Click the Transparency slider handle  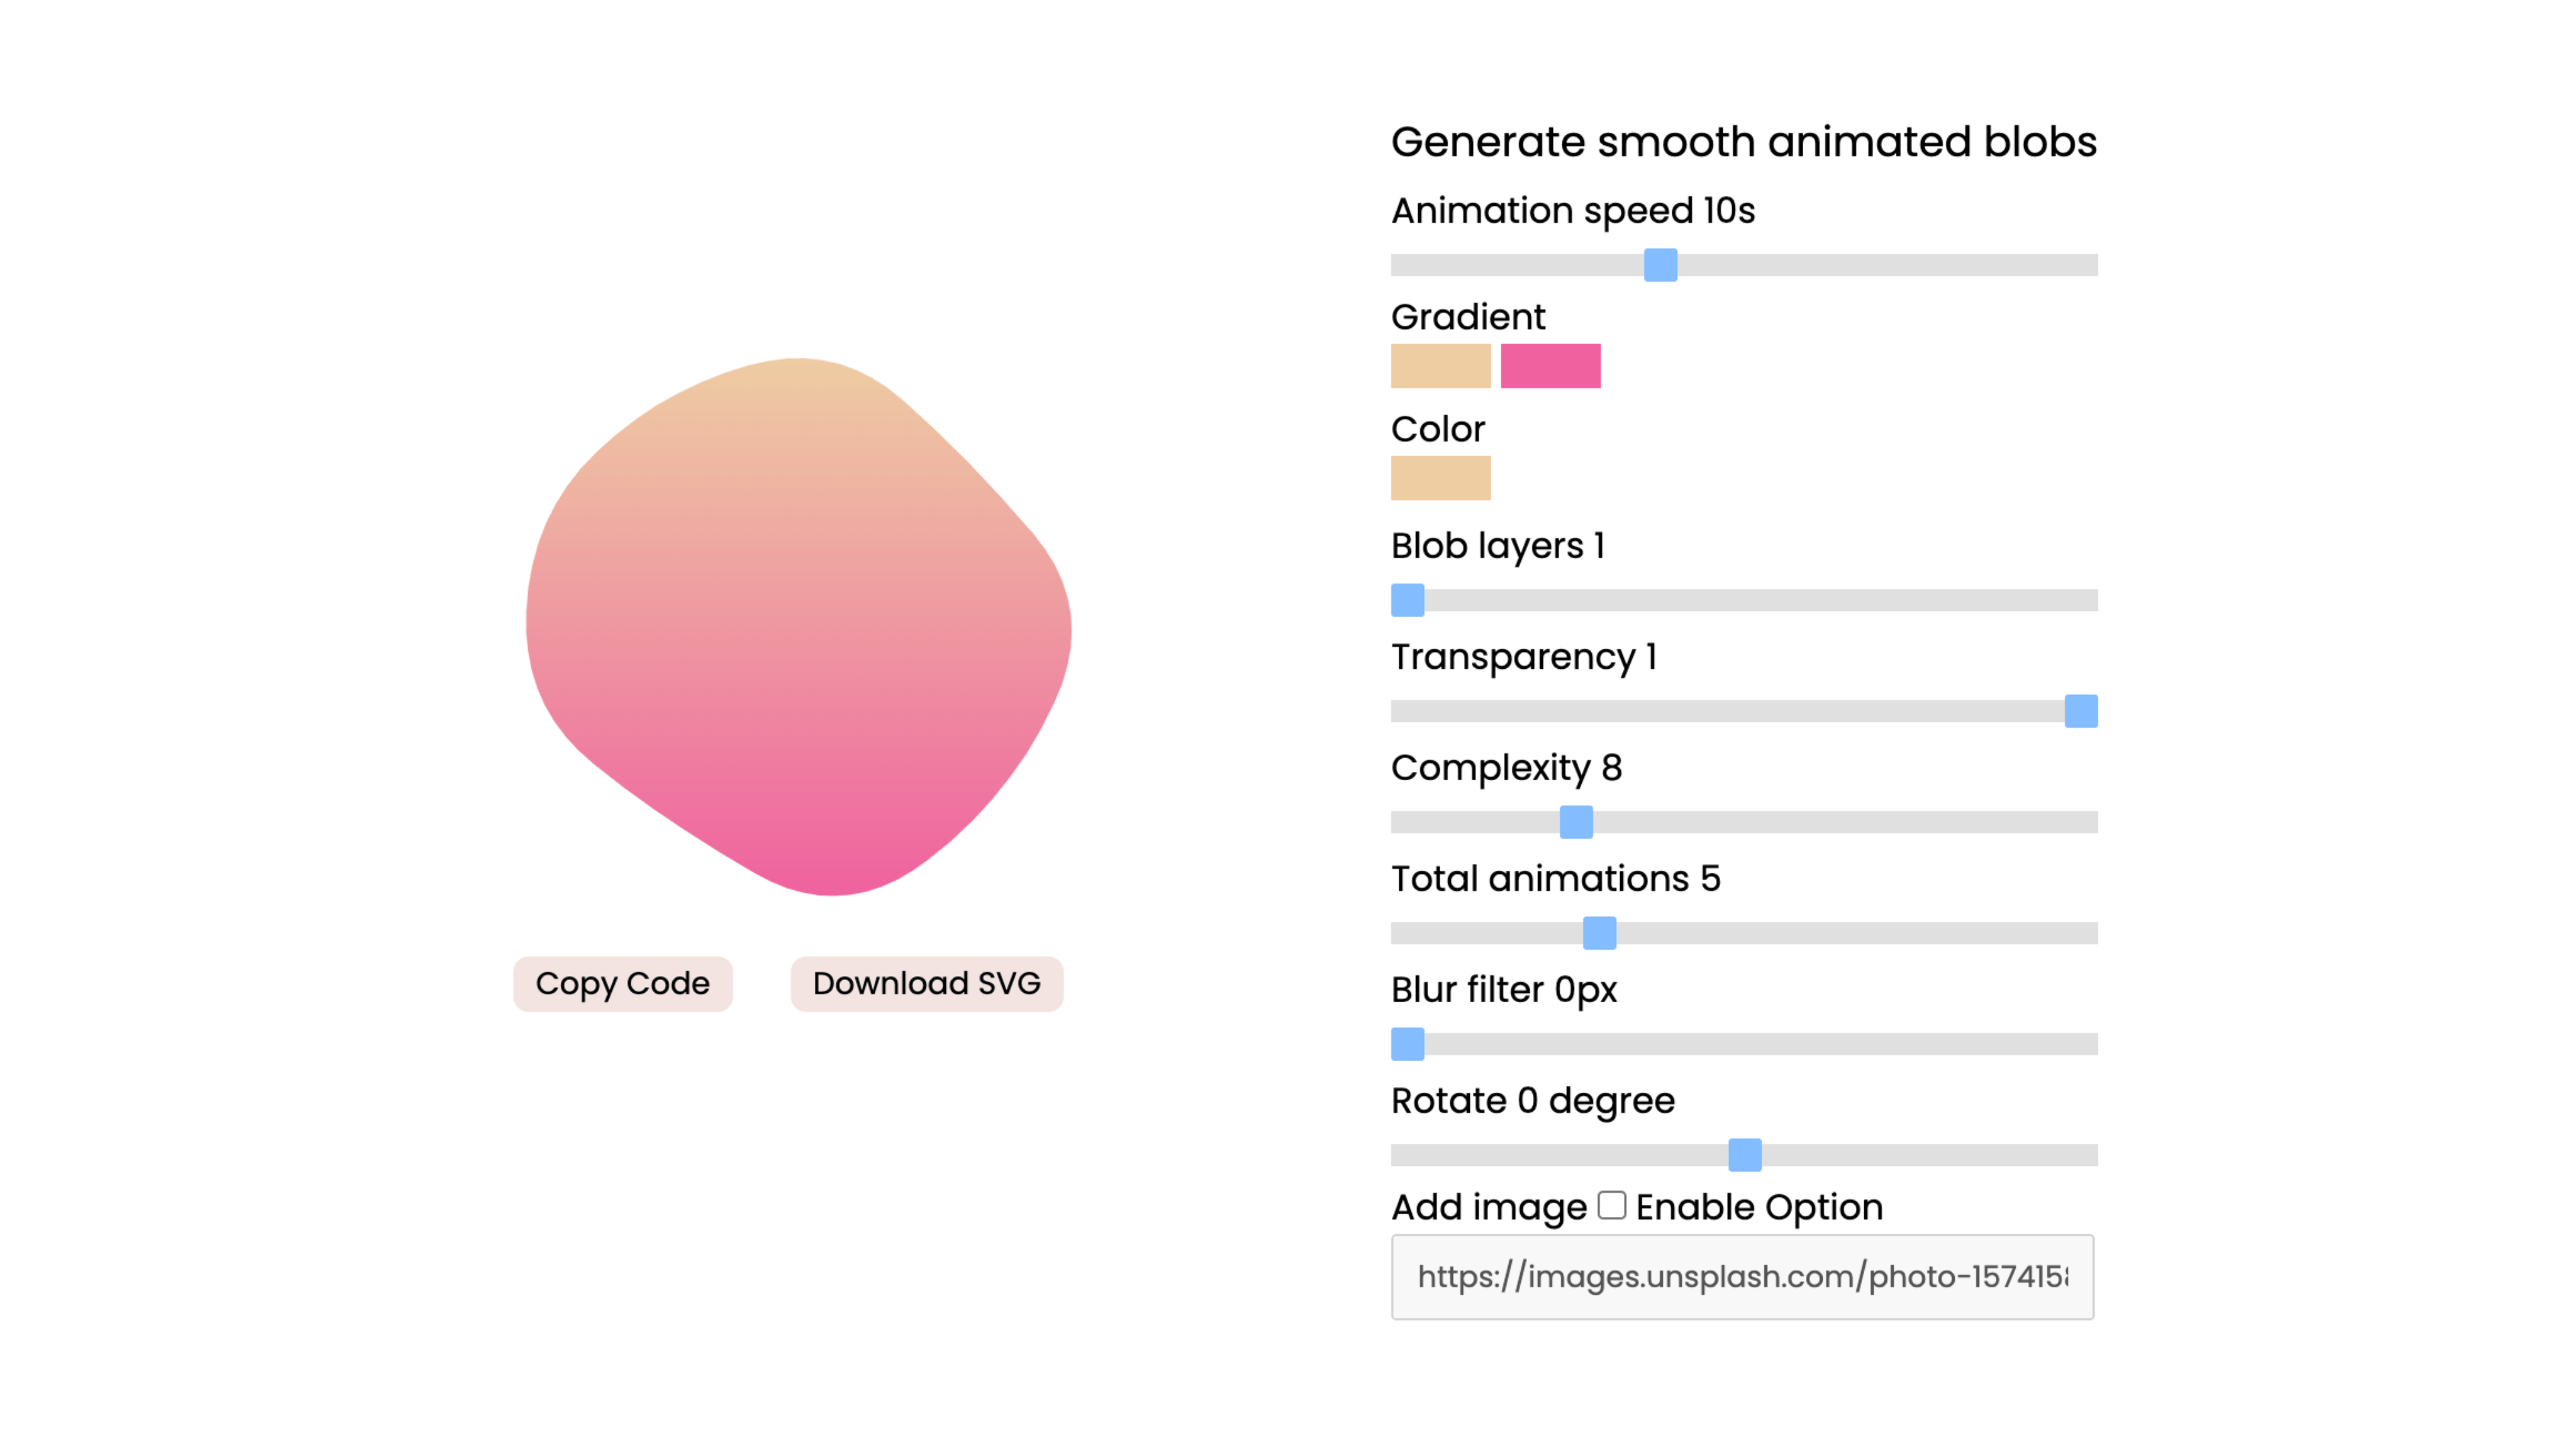[2081, 711]
